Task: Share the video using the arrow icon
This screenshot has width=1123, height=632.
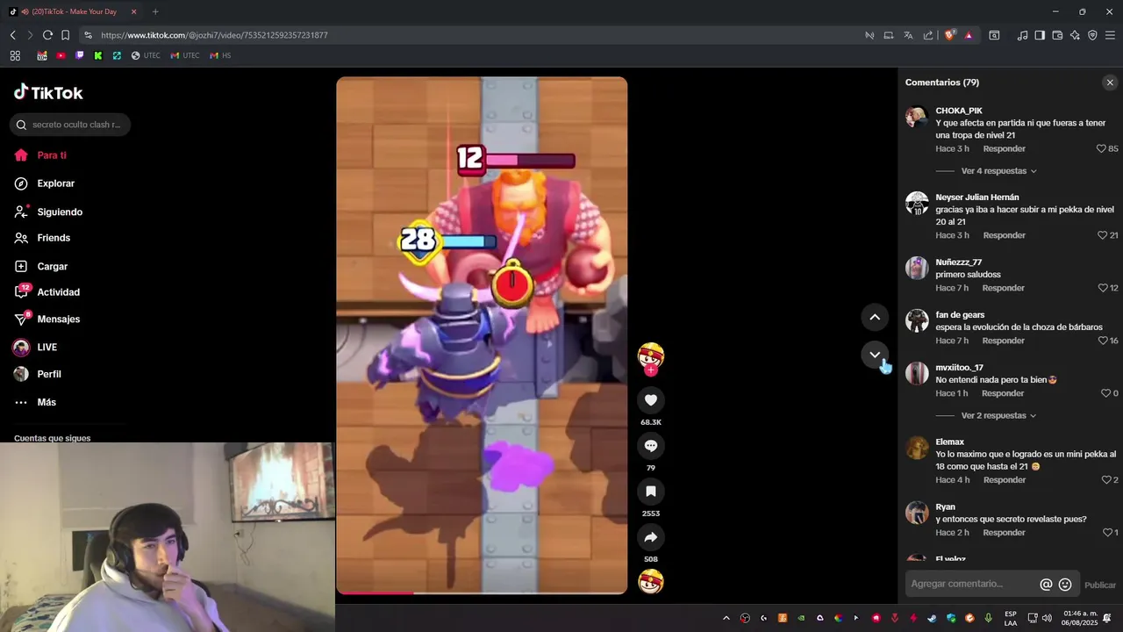Action: (x=651, y=537)
